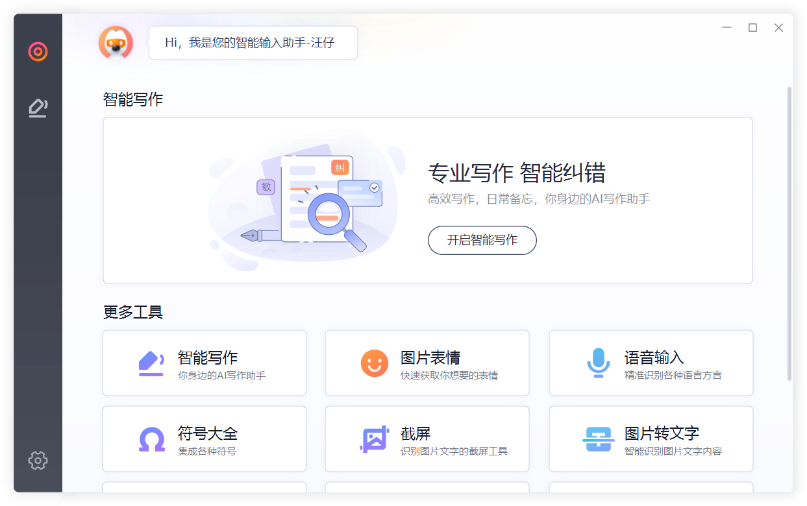Click the 图片表情 smiley icon

click(x=375, y=363)
